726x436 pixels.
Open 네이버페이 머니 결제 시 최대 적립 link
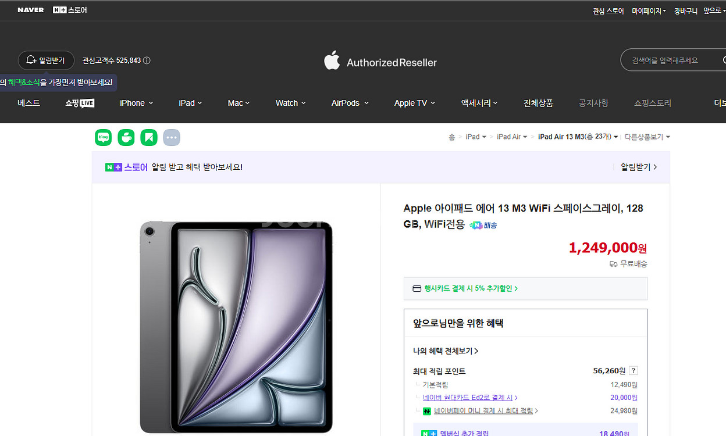486,411
